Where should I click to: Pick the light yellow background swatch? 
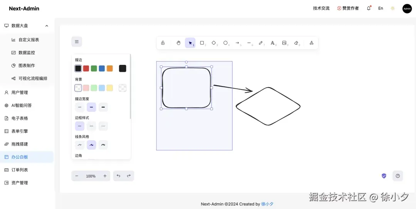point(110,88)
